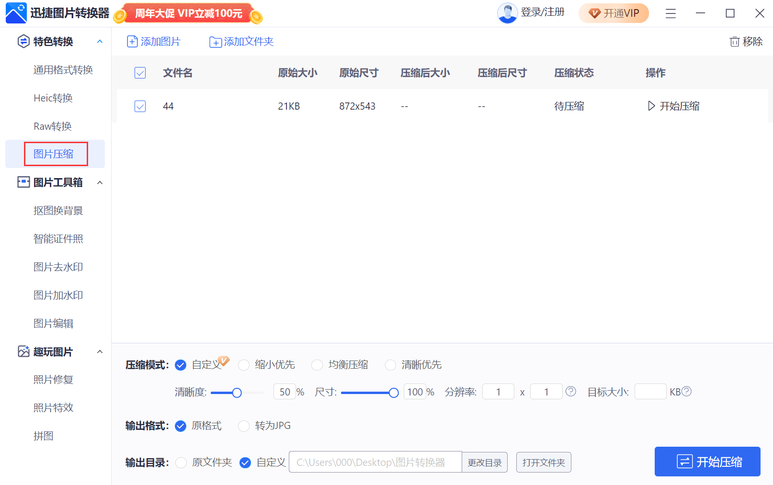
Task: Open 图片编辑 tool
Action: pyautogui.click(x=53, y=324)
